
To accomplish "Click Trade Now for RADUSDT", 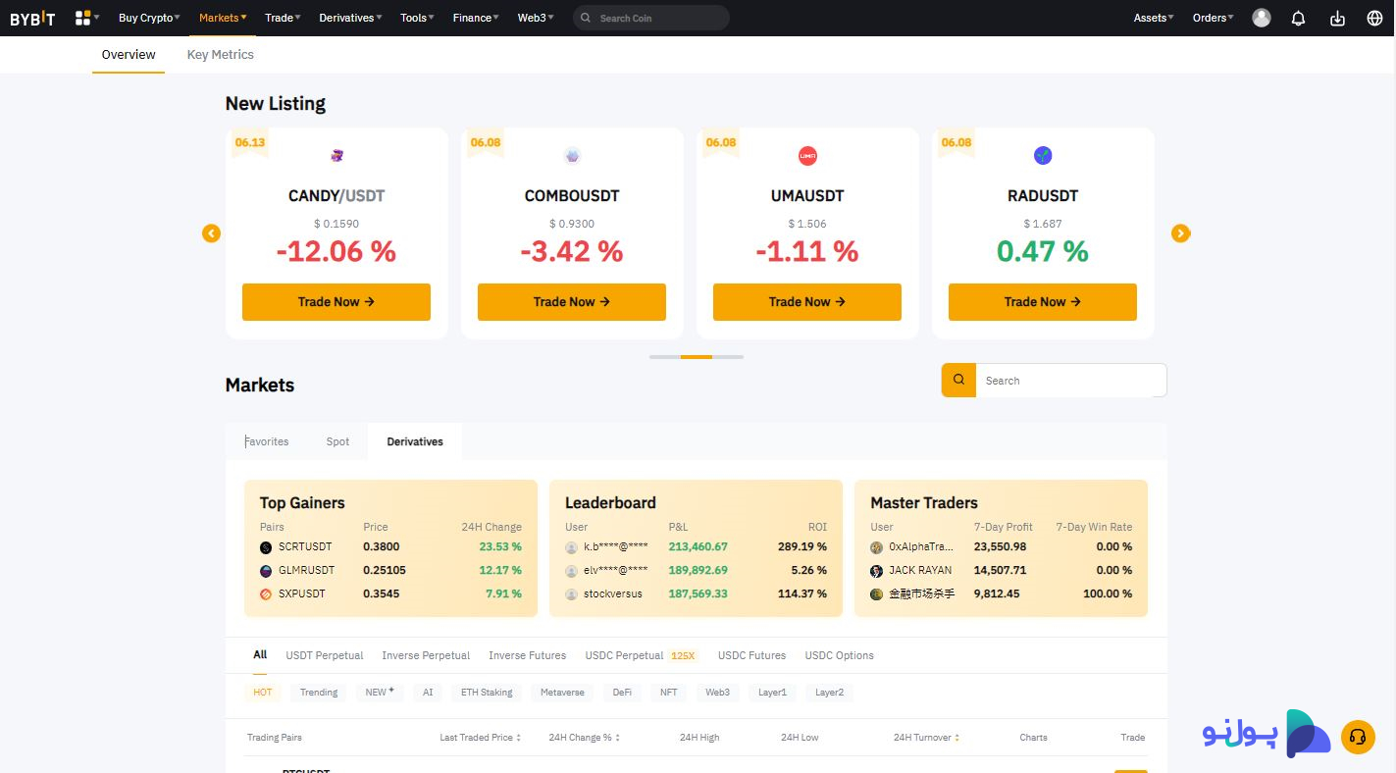I will (x=1043, y=302).
